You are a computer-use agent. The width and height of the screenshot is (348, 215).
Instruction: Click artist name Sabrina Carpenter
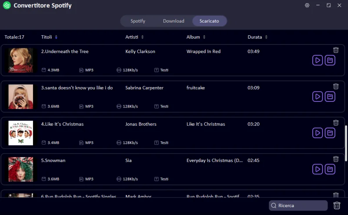(x=144, y=88)
